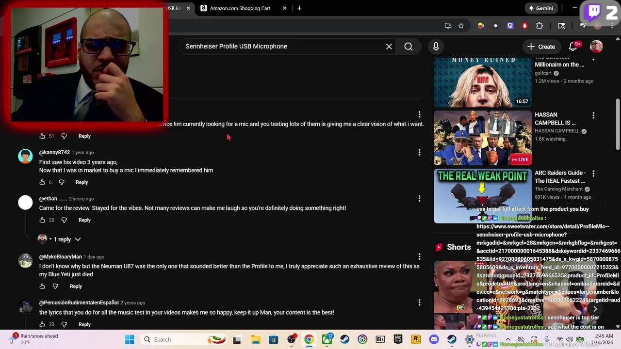Reply to @MykeBinaryMan's comment

coord(76,286)
